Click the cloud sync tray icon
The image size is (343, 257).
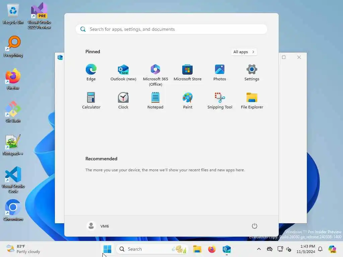[x=270, y=249]
